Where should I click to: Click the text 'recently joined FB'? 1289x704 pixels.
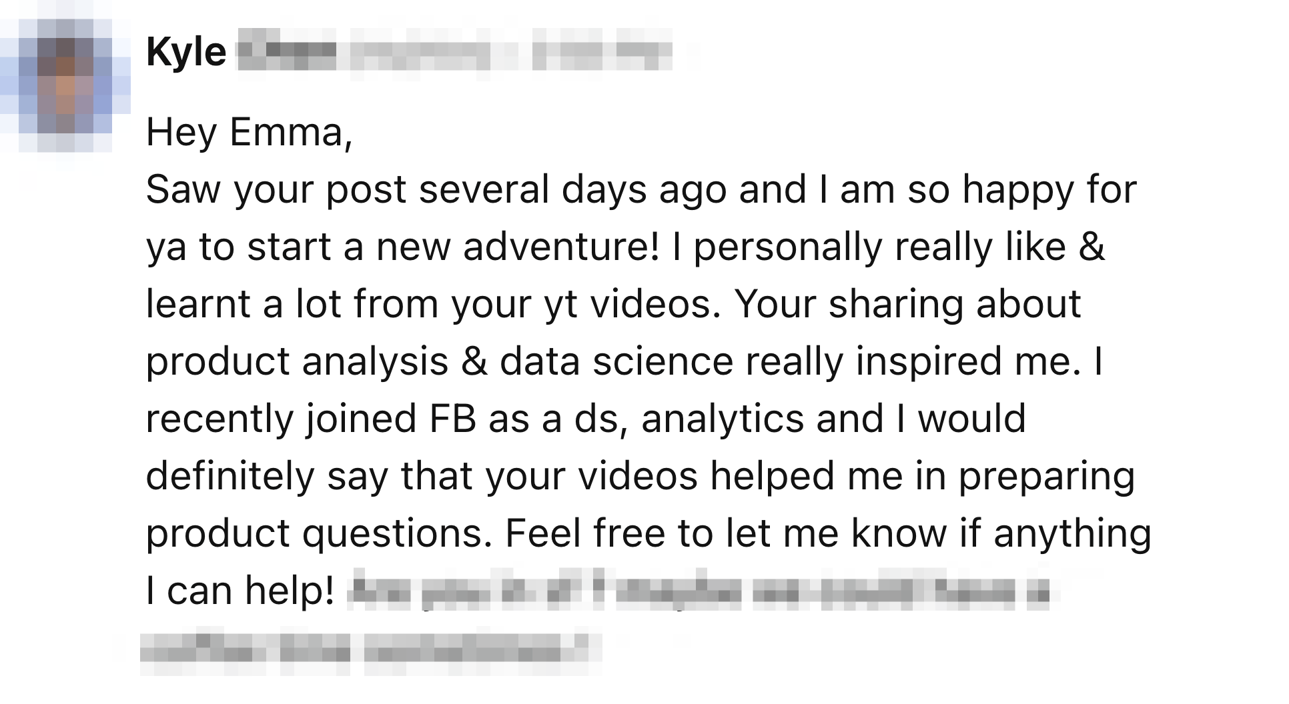coord(311,419)
